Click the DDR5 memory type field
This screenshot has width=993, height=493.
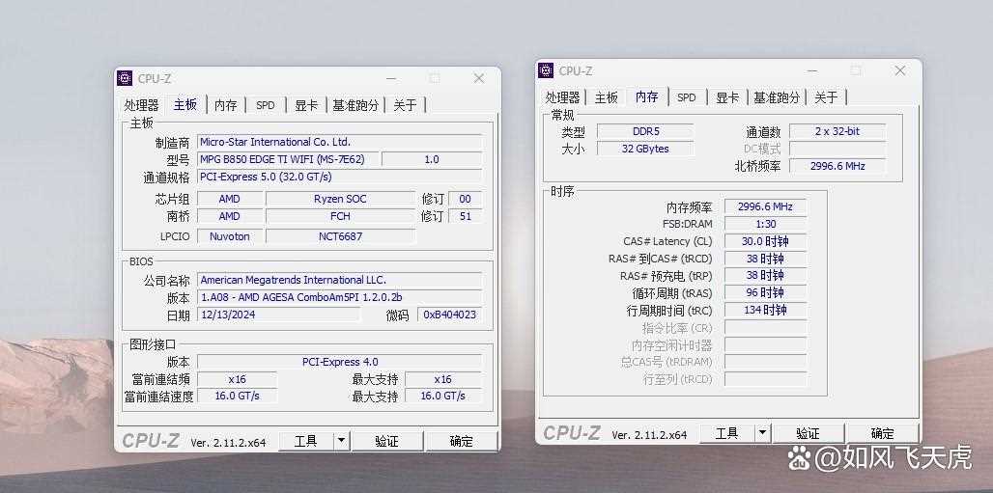[645, 131]
